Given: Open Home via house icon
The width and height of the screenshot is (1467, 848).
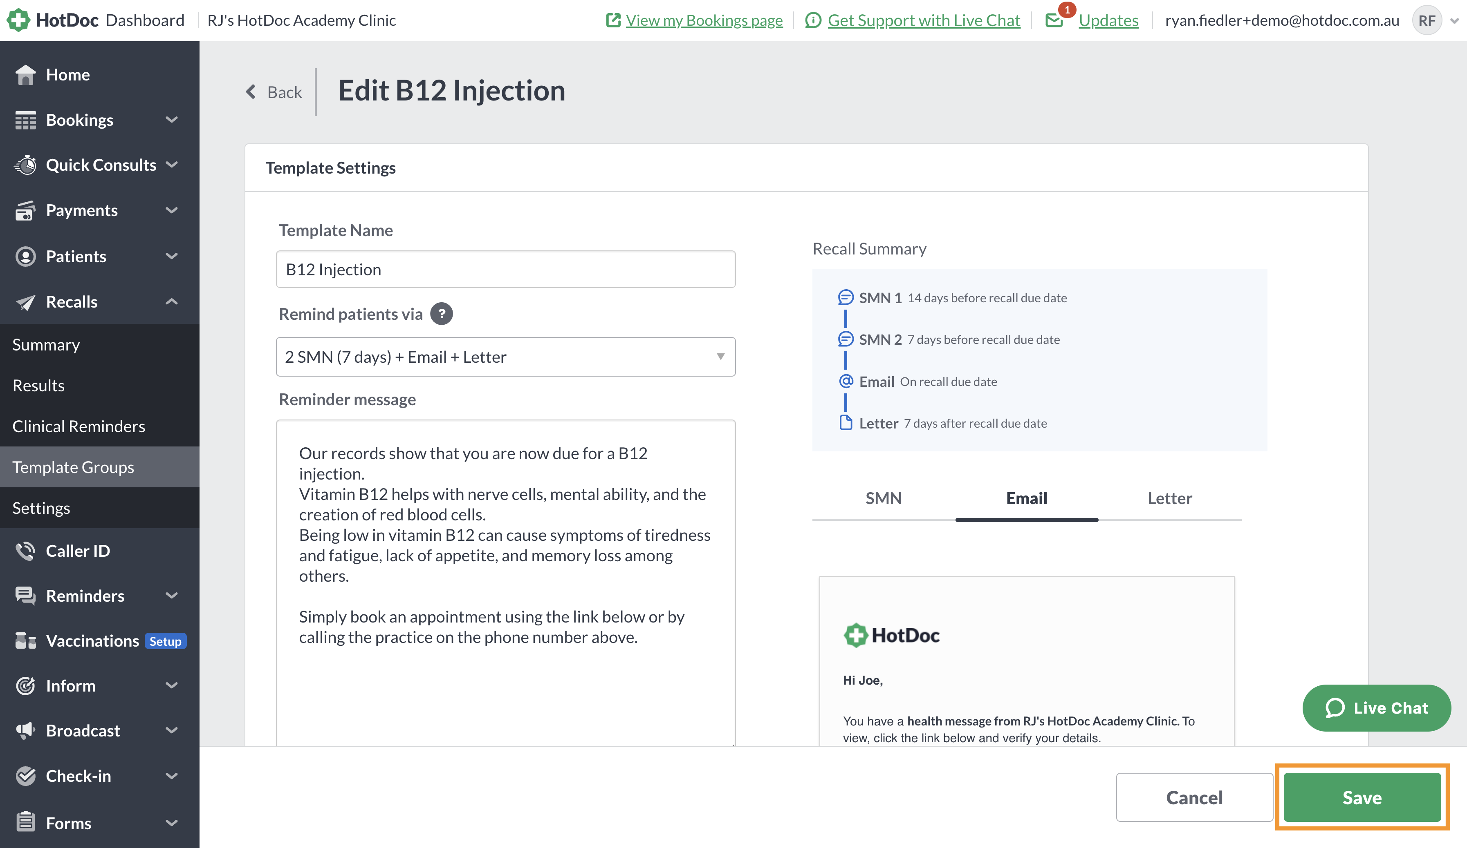Looking at the screenshot, I should click(26, 74).
